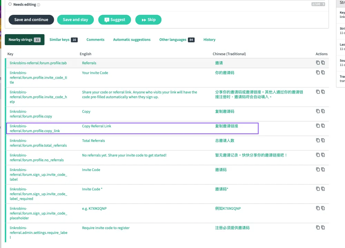Copy icon in the invite_code_label_required row
Image resolution: width=345 pixels, height=248 pixels.
tap(318, 189)
